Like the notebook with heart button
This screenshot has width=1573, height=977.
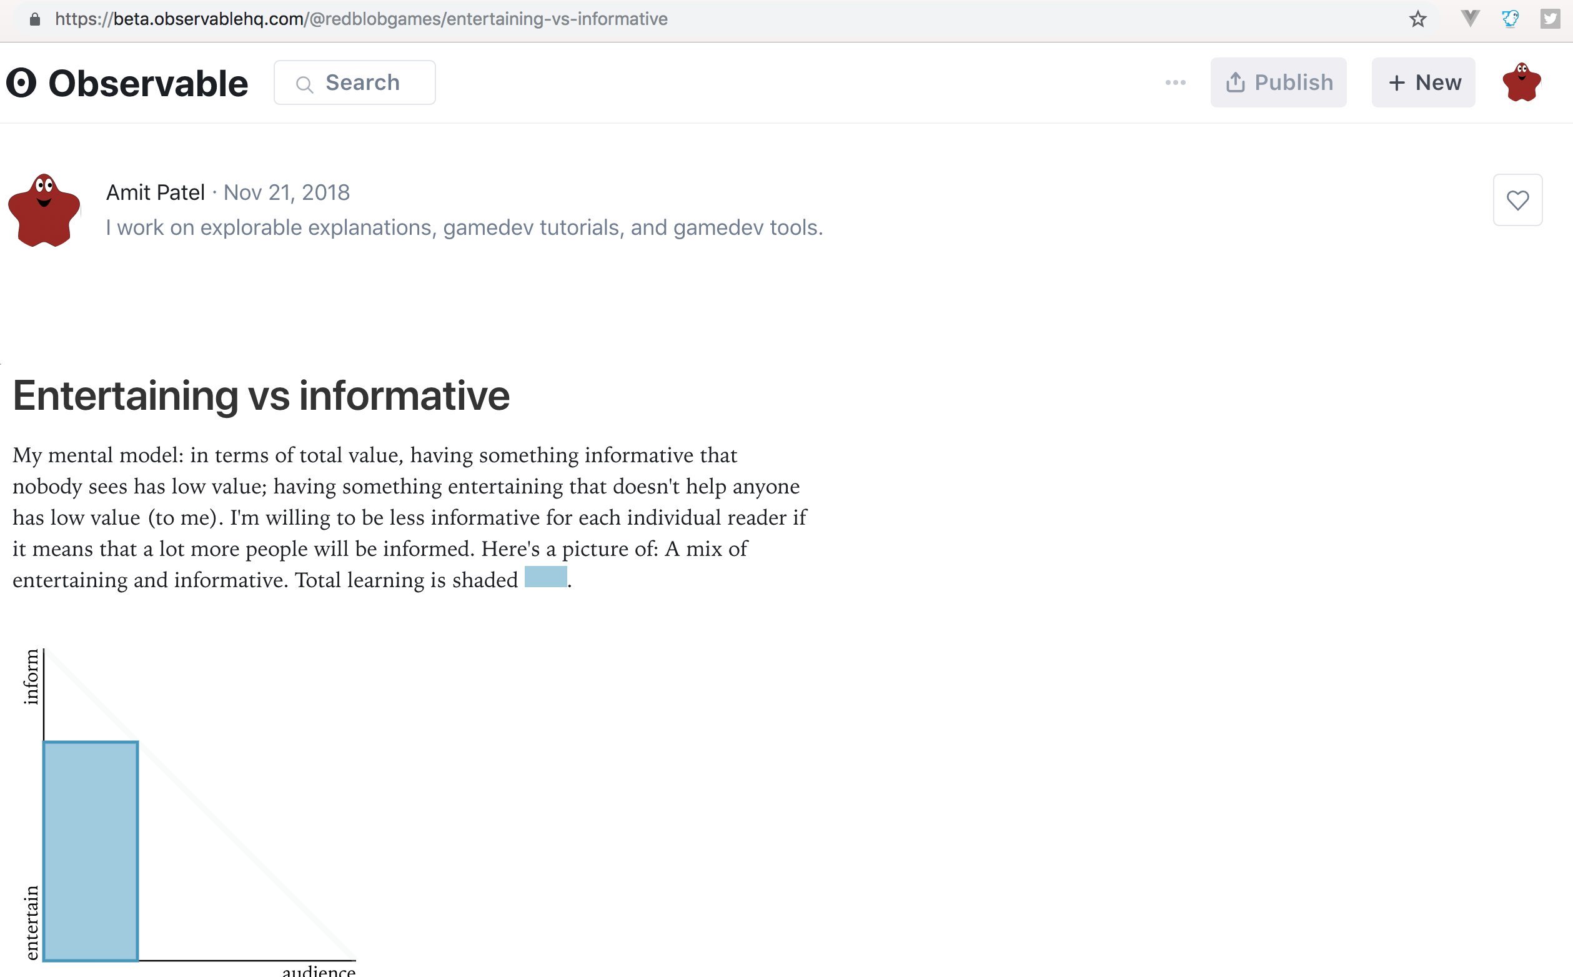tap(1517, 200)
